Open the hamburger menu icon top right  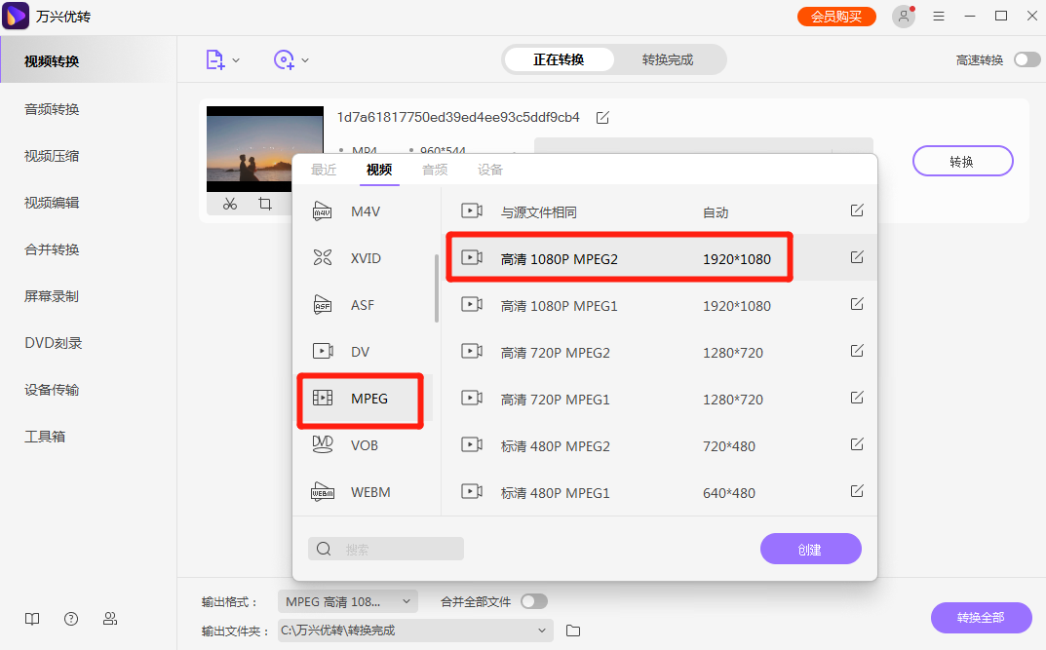point(940,16)
